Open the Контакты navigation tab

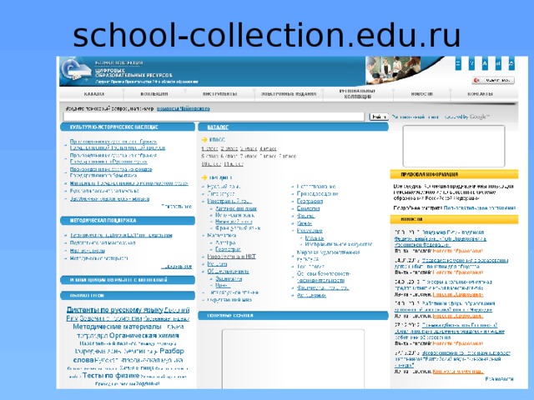pyautogui.click(x=481, y=94)
